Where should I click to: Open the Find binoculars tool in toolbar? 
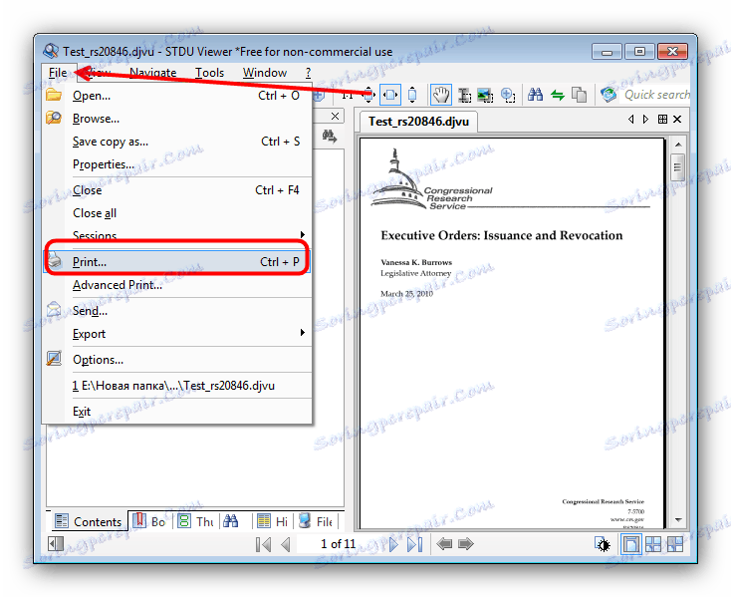535,95
